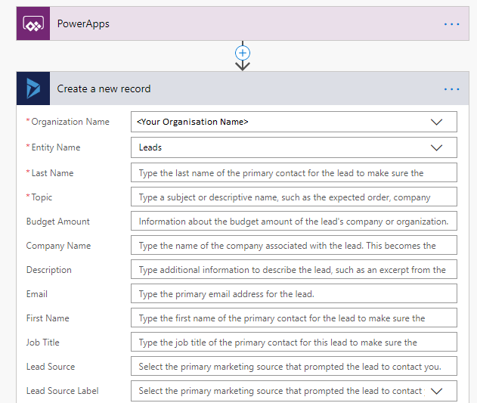The height and width of the screenshot is (403, 477).
Task: Click the PowerApps trigger header
Action: [x=243, y=23]
